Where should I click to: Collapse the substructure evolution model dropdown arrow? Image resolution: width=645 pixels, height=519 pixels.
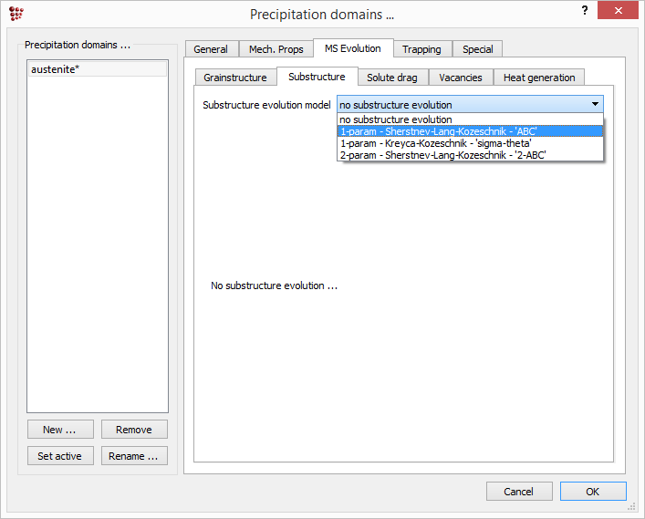pos(594,105)
